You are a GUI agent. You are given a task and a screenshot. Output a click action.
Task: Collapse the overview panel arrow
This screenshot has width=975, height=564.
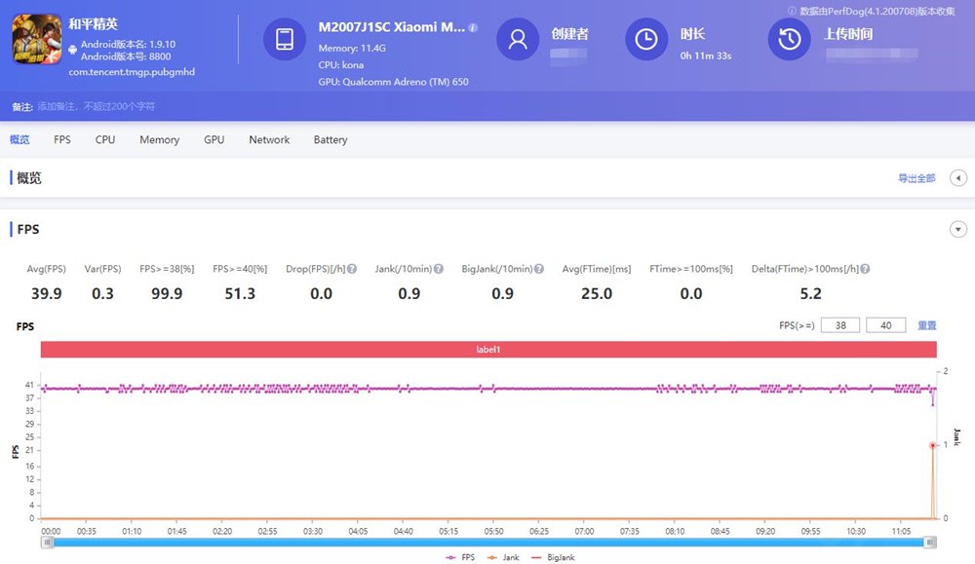tap(958, 178)
